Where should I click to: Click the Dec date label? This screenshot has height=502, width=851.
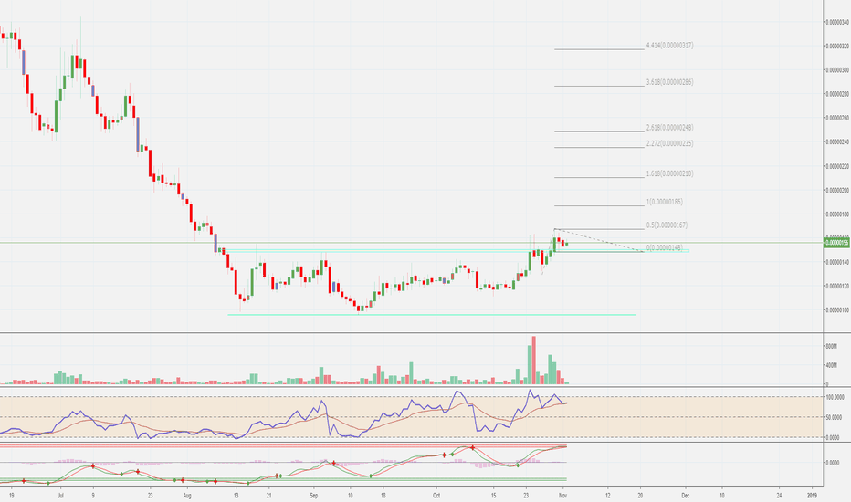point(686,496)
